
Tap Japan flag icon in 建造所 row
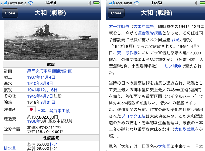(x=31, y=109)
